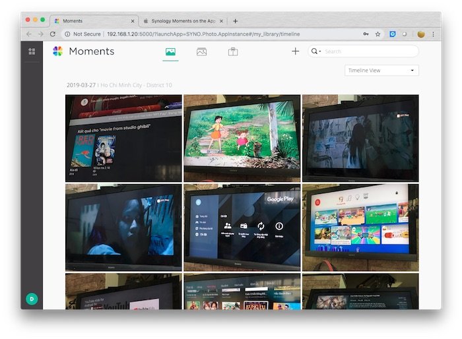Open Chrome three-dot menu

(x=433, y=34)
